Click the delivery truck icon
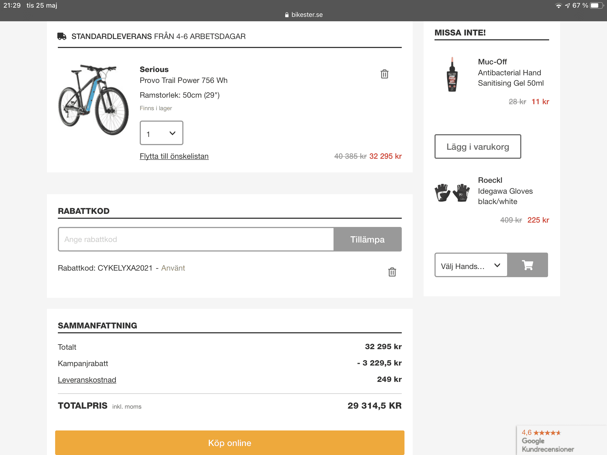This screenshot has width=607, height=455. [62, 36]
